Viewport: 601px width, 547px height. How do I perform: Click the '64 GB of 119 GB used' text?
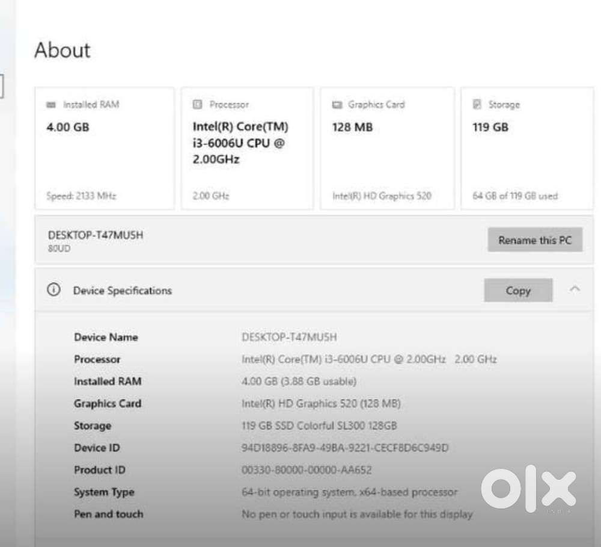point(514,196)
